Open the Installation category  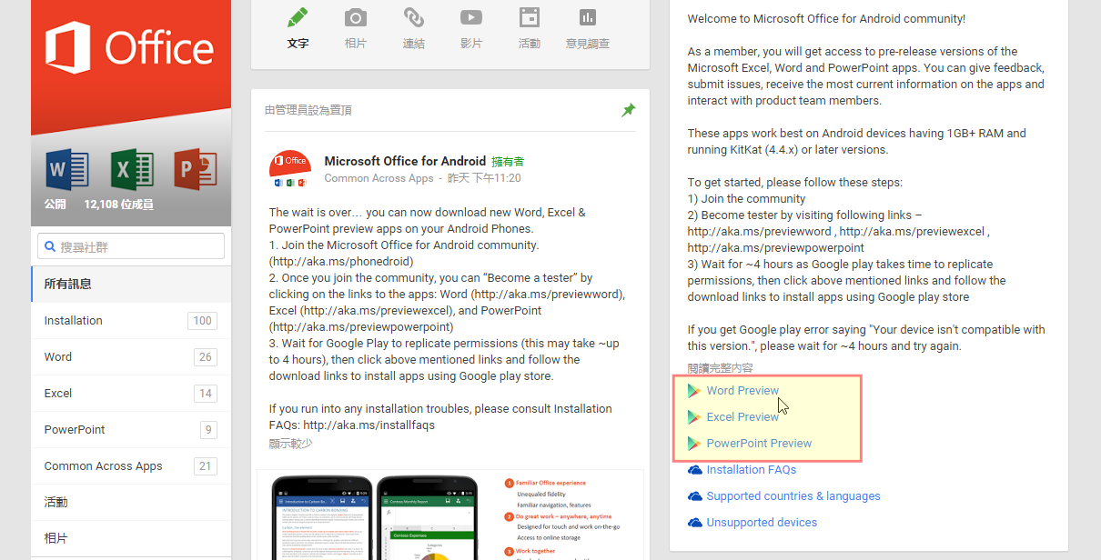pyautogui.click(x=131, y=320)
